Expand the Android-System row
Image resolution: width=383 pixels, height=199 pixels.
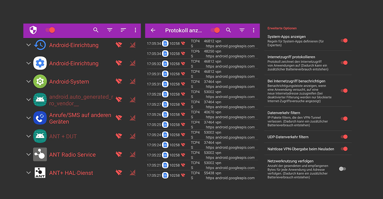click(29, 82)
